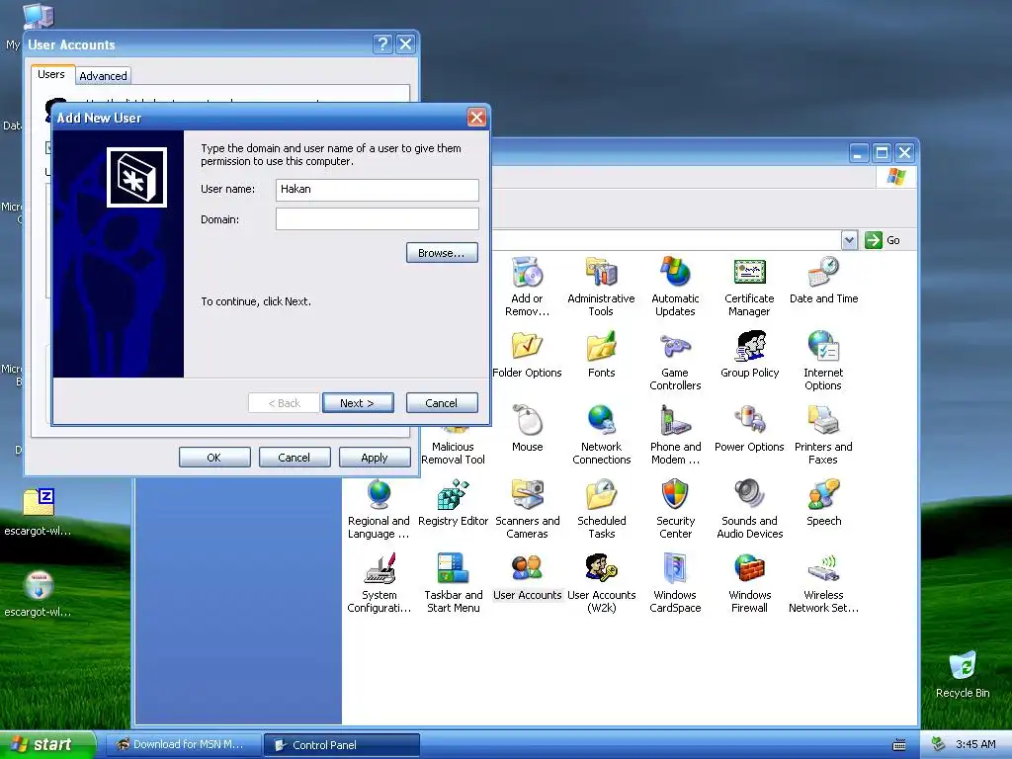Viewport: 1012px width, 759px height.
Task: Open Automatic Updates icon
Action: pyautogui.click(x=675, y=286)
